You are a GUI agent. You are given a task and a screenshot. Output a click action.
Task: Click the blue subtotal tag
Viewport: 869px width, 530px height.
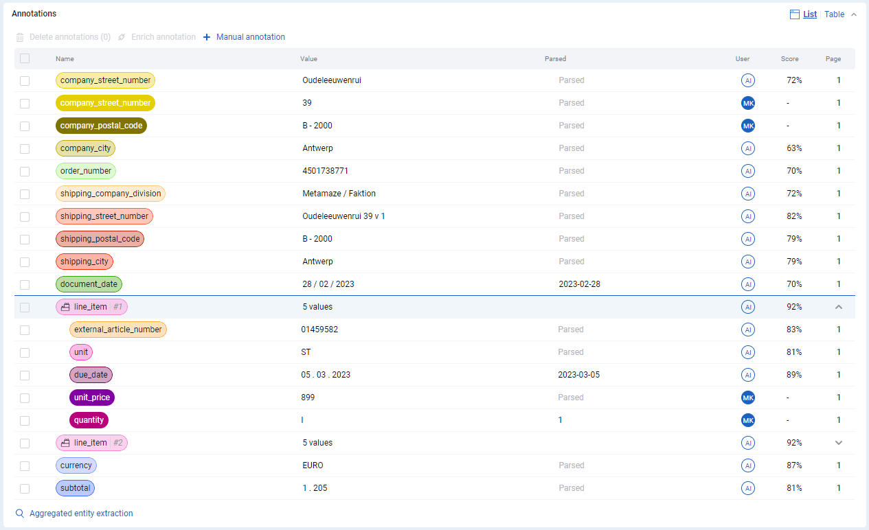pos(75,488)
